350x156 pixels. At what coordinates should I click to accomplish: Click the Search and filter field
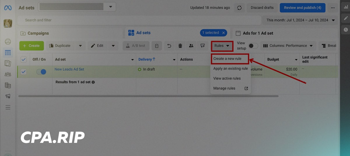click(x=139, y=20)
